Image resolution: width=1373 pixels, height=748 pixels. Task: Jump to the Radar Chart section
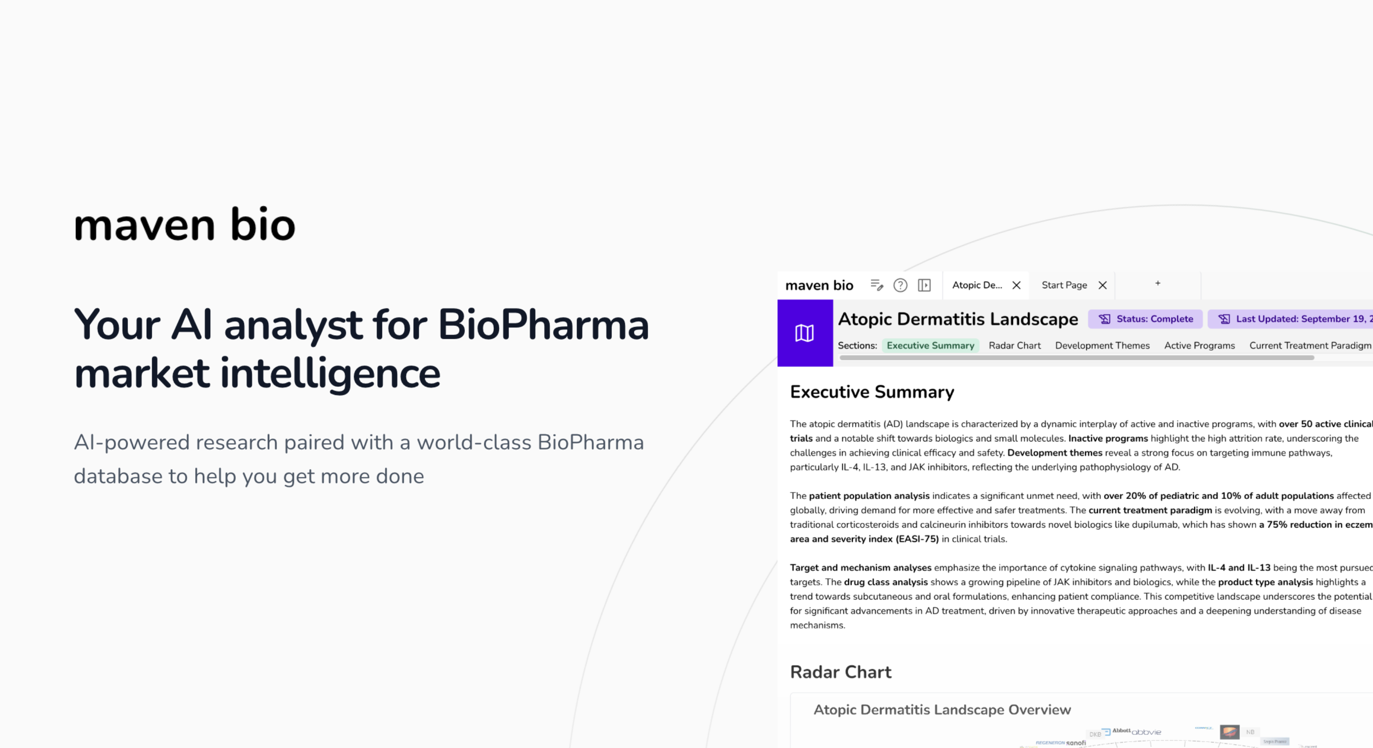(1014, 345)
